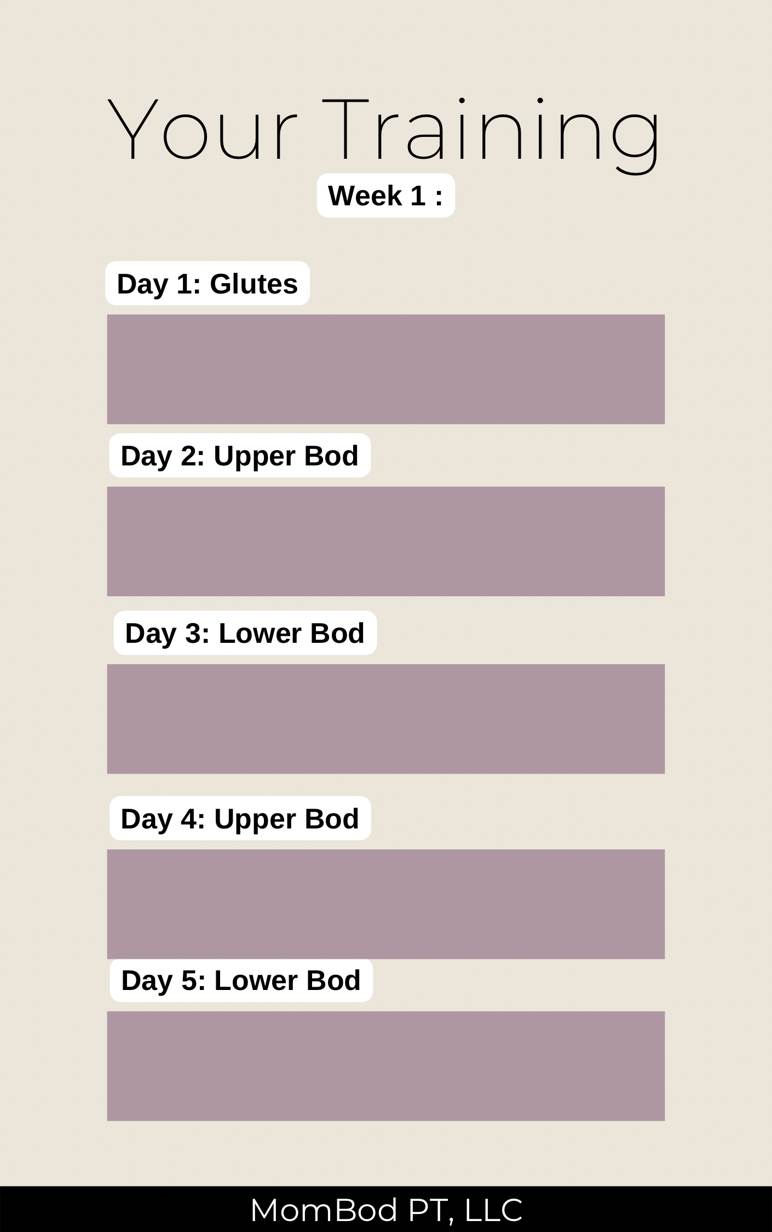The image size is (772, 1232).
Task: Click the purple box below Day 2: Upper Bod
Action: point(386,542)
